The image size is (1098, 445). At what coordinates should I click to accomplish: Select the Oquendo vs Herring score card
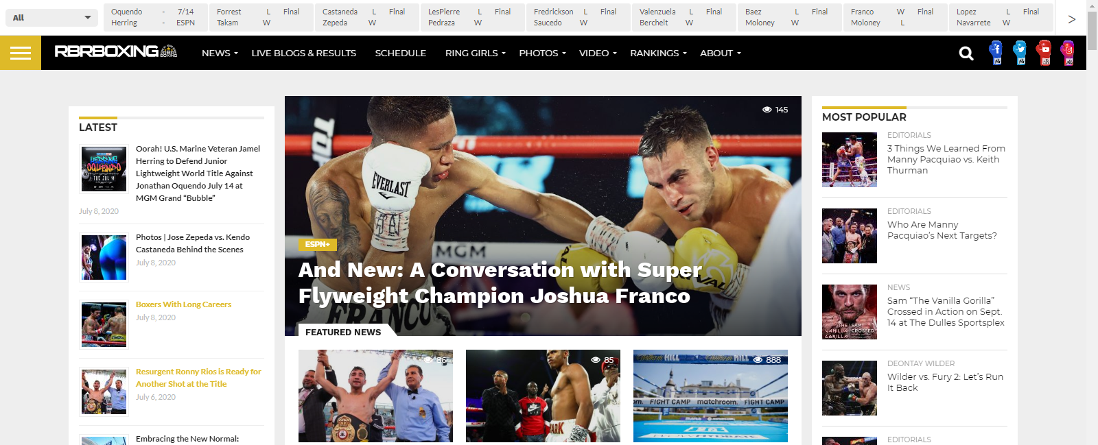(155, 17)
